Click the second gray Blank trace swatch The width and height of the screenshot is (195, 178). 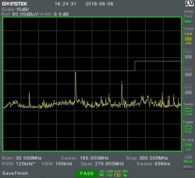click(188, 75)
